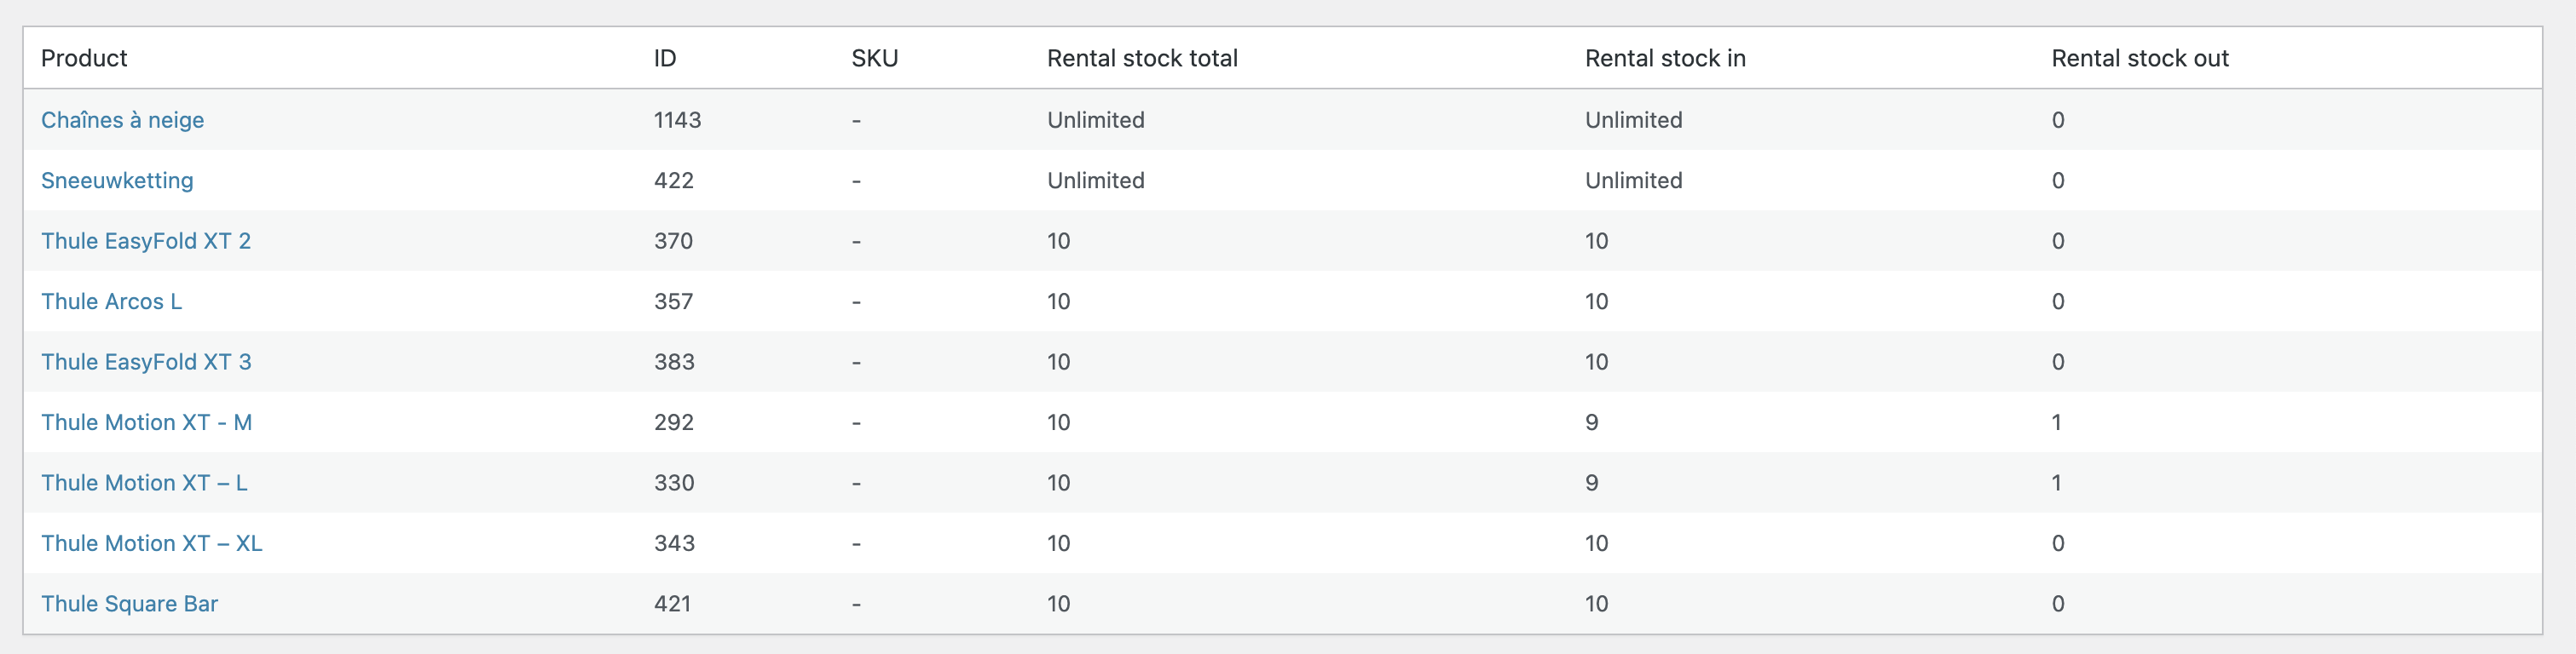Click the Rental stock in header
The height and width of the screenshot is (654, 2576).
coord(1665,58)
